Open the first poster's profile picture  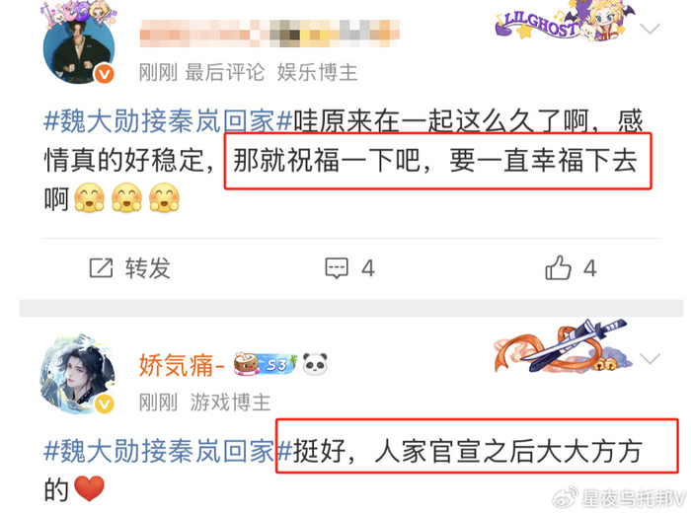tap(78, 47)
